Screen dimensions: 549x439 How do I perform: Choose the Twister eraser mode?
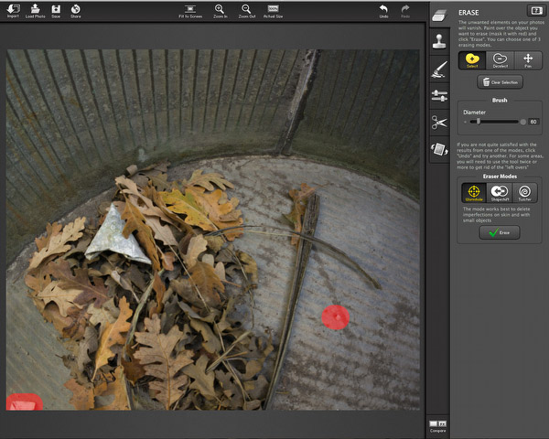(524, 193)
